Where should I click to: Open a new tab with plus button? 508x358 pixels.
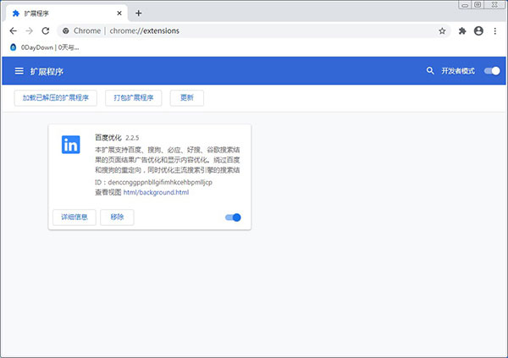point(139,13)
